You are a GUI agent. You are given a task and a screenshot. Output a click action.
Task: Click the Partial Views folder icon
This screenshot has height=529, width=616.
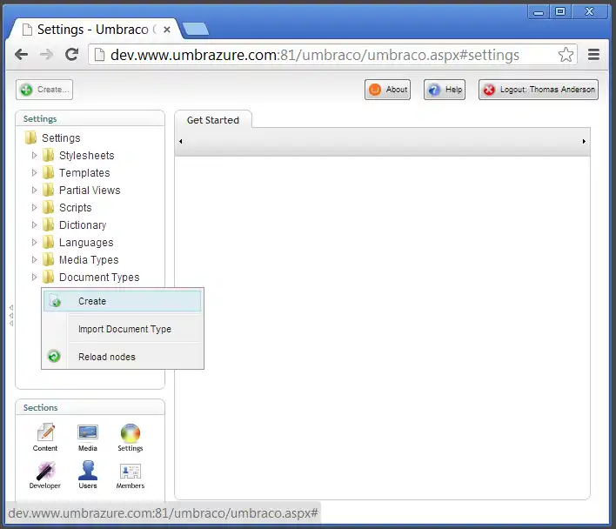(49, 190)
